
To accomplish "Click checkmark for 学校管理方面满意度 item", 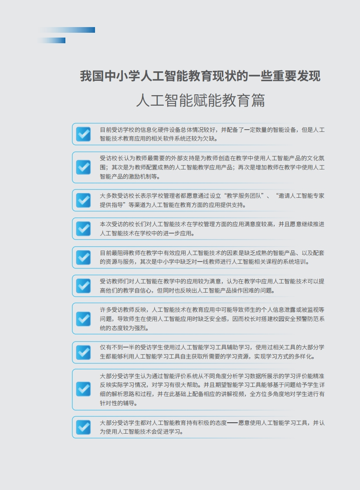I will [x=83, y=229].
